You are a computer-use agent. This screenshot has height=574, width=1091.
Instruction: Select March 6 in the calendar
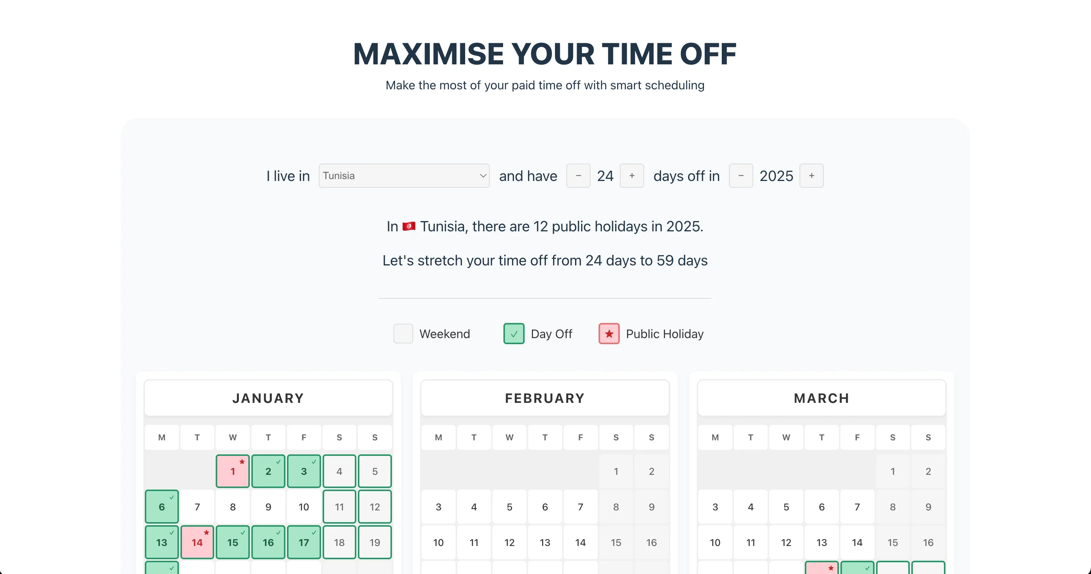tap(821, 507)
